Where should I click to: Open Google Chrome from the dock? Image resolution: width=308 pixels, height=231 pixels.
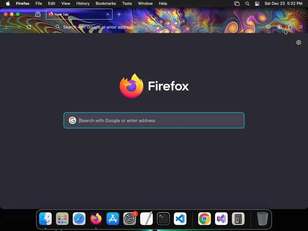pyautogui.click(x=205, y=219)
